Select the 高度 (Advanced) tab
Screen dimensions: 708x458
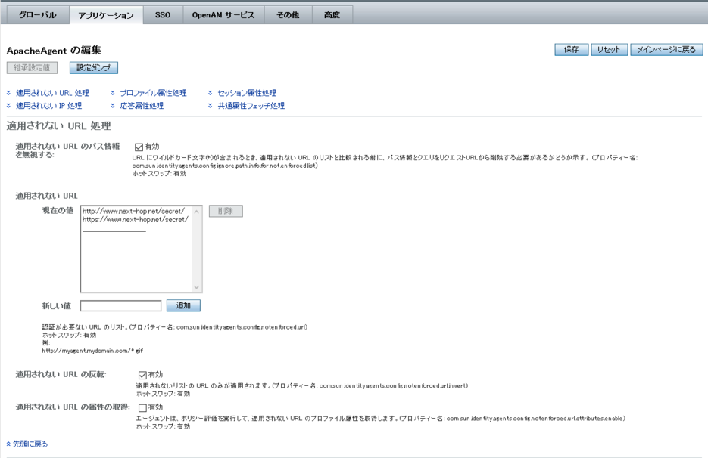[x=332, y=14]
